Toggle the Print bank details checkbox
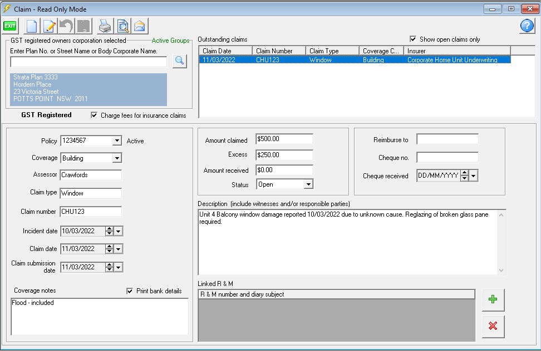Viewport: 541px width, 351px height. coord(130,291)
